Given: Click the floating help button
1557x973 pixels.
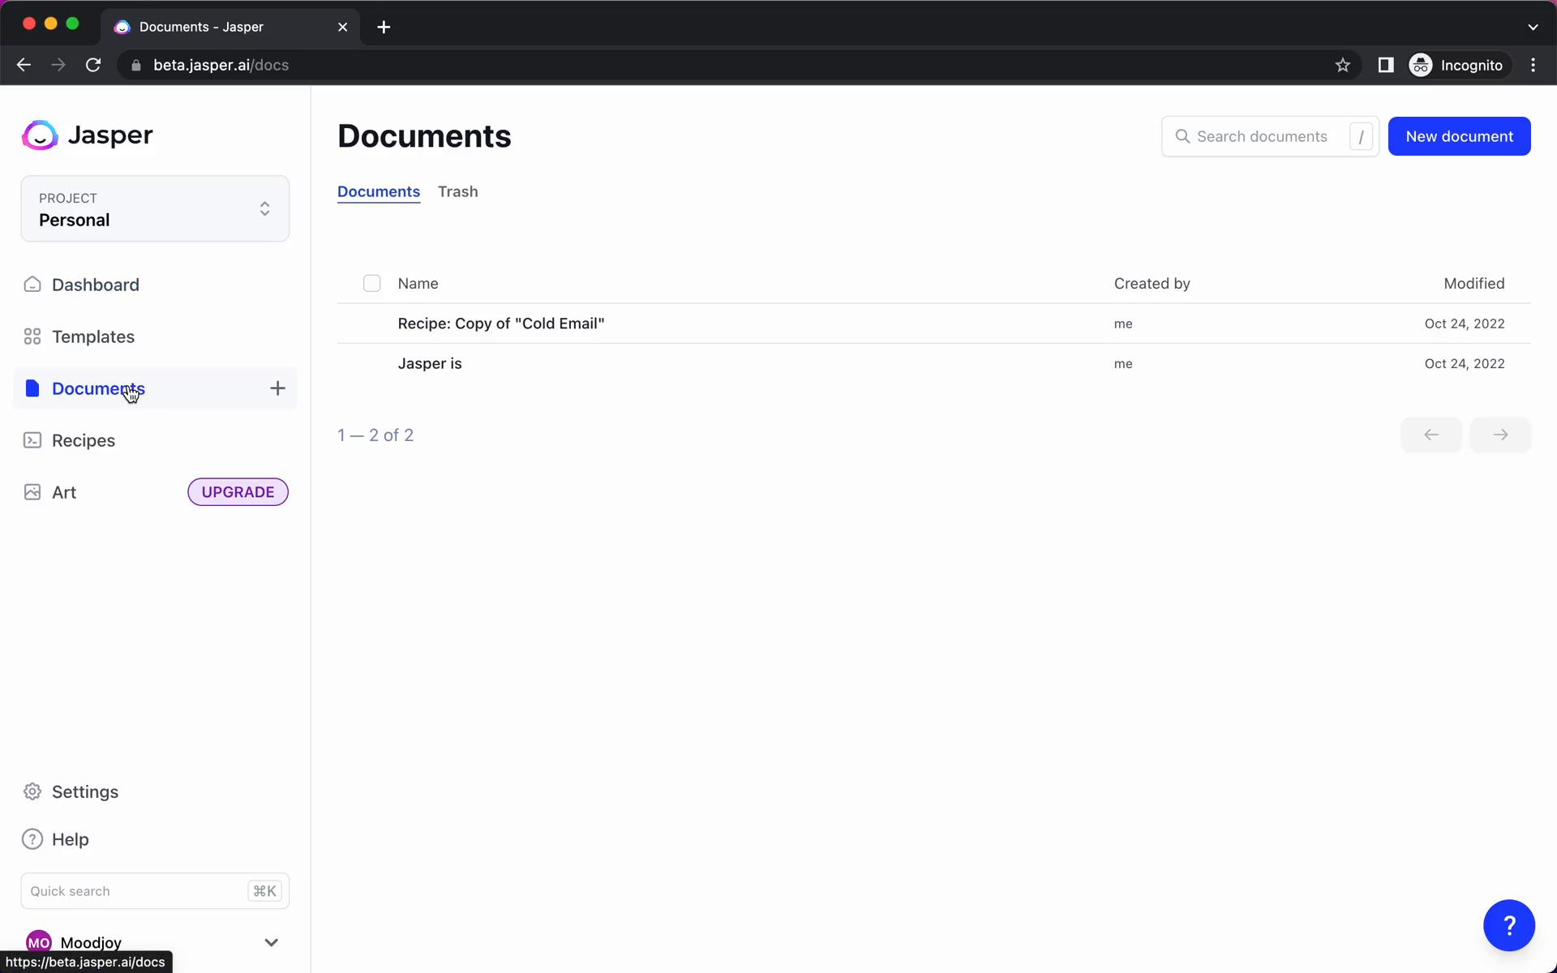Looking at the screenshot, I should [x=1509, y=925].
